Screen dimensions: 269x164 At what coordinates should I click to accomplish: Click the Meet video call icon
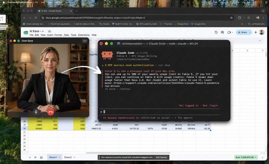click(x=229, y=32)
